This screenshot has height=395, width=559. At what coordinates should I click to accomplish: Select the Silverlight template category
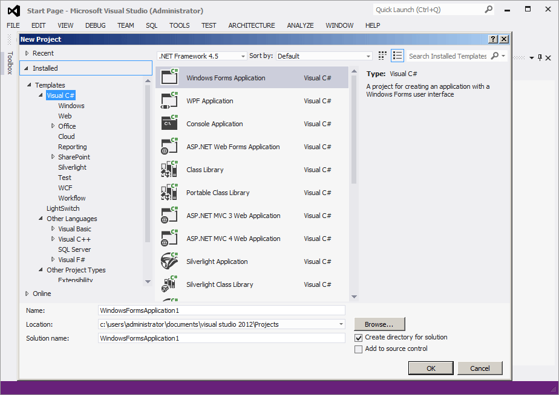(73, 167)
